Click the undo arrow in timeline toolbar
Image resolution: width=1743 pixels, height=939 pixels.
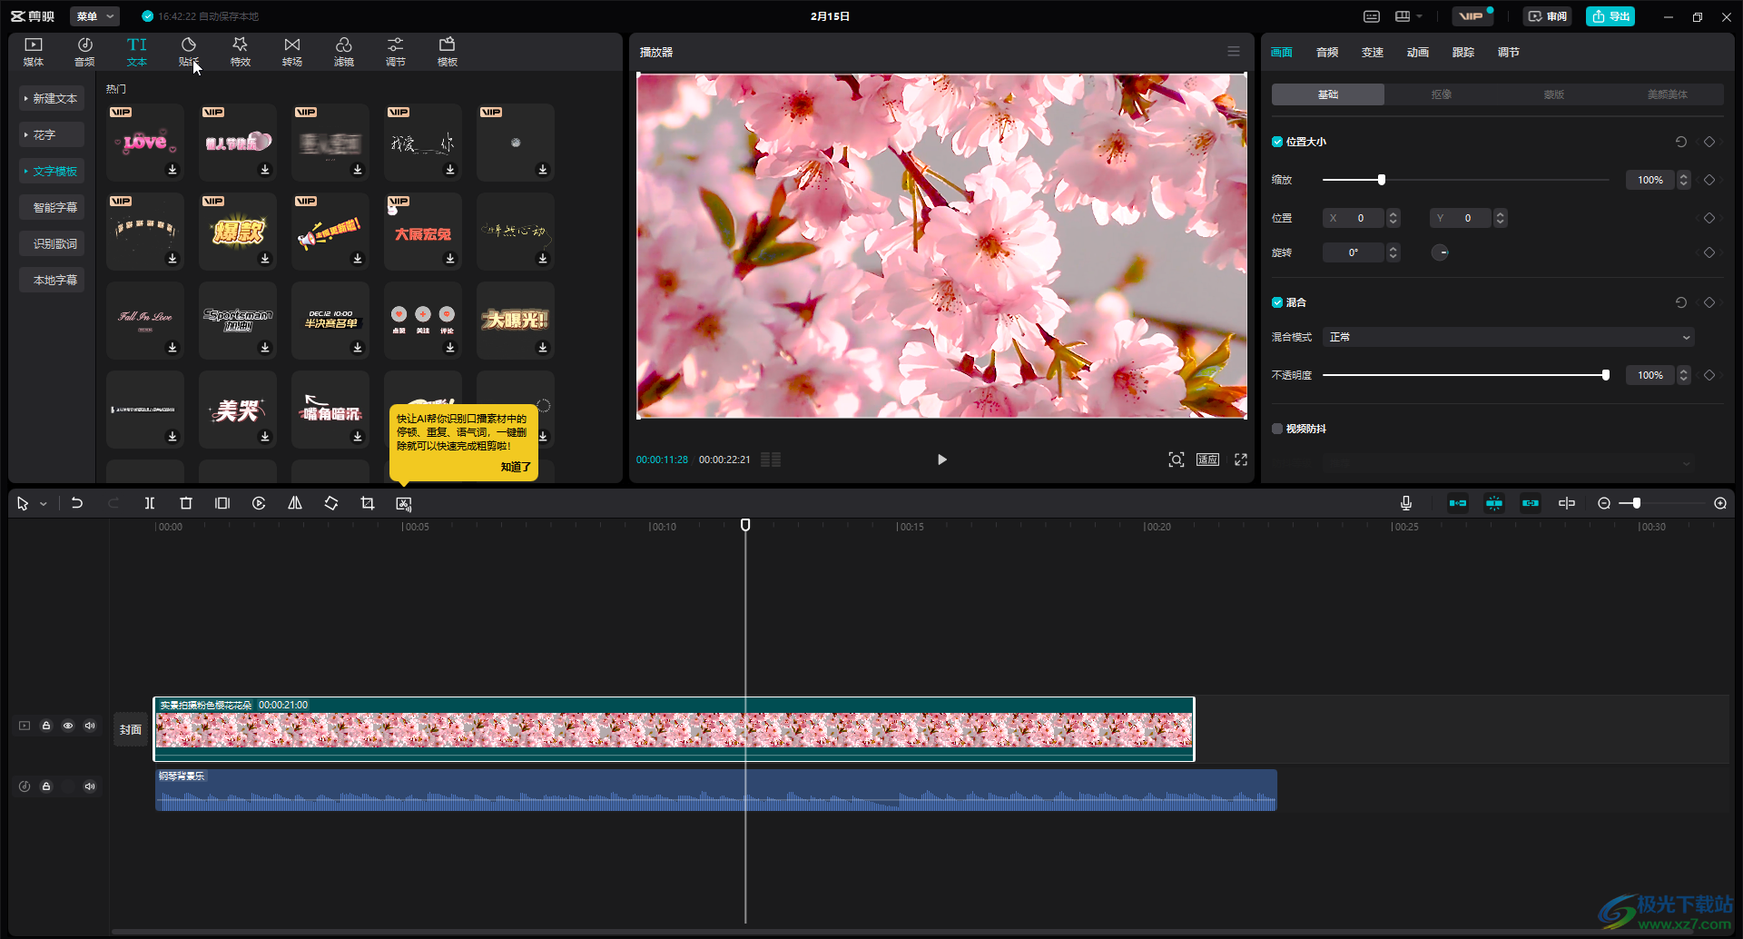(77, 503)
